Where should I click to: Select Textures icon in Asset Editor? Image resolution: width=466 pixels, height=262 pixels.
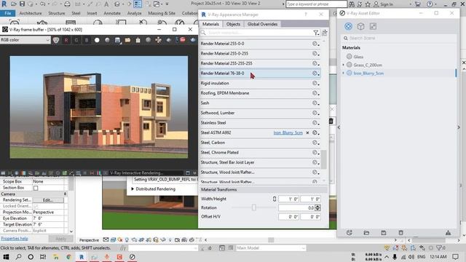point(373,26)
